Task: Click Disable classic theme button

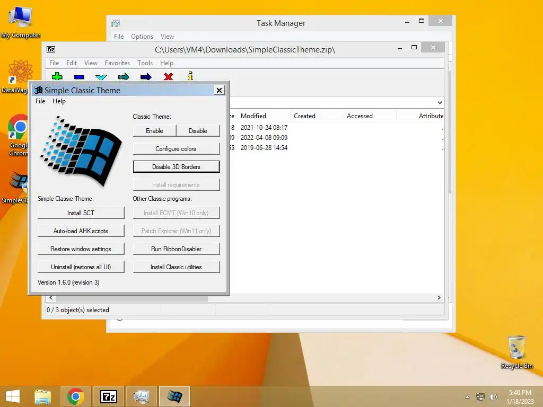Action: click(198, 131)
